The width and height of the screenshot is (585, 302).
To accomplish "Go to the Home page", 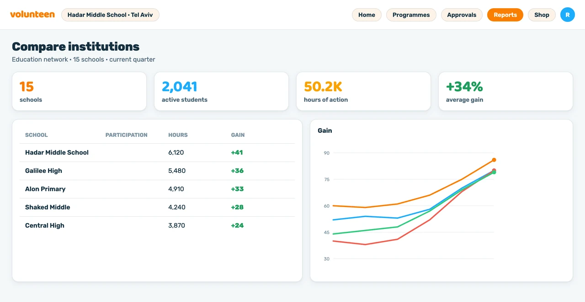I will (x=367, y=15).
